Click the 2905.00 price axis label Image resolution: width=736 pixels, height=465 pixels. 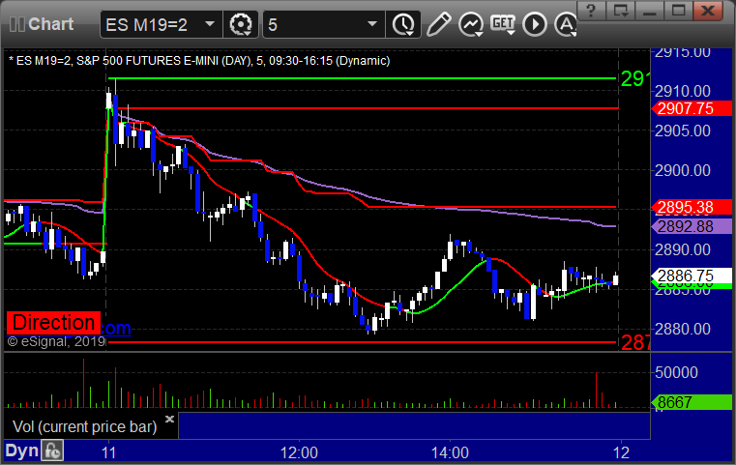tap(683, 131)
